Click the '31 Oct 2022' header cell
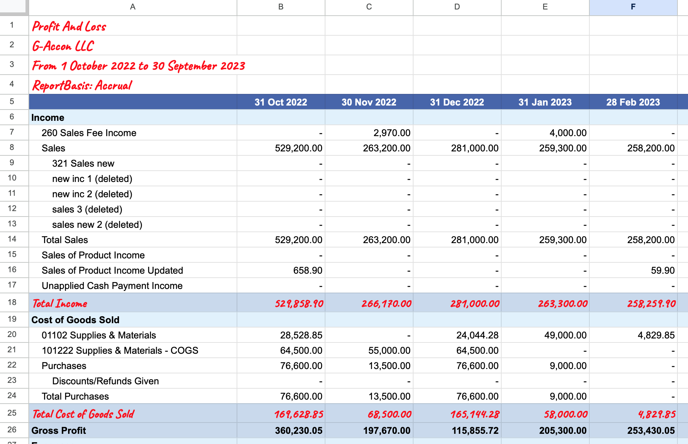The image size is (688, 444). pos(281,102)
